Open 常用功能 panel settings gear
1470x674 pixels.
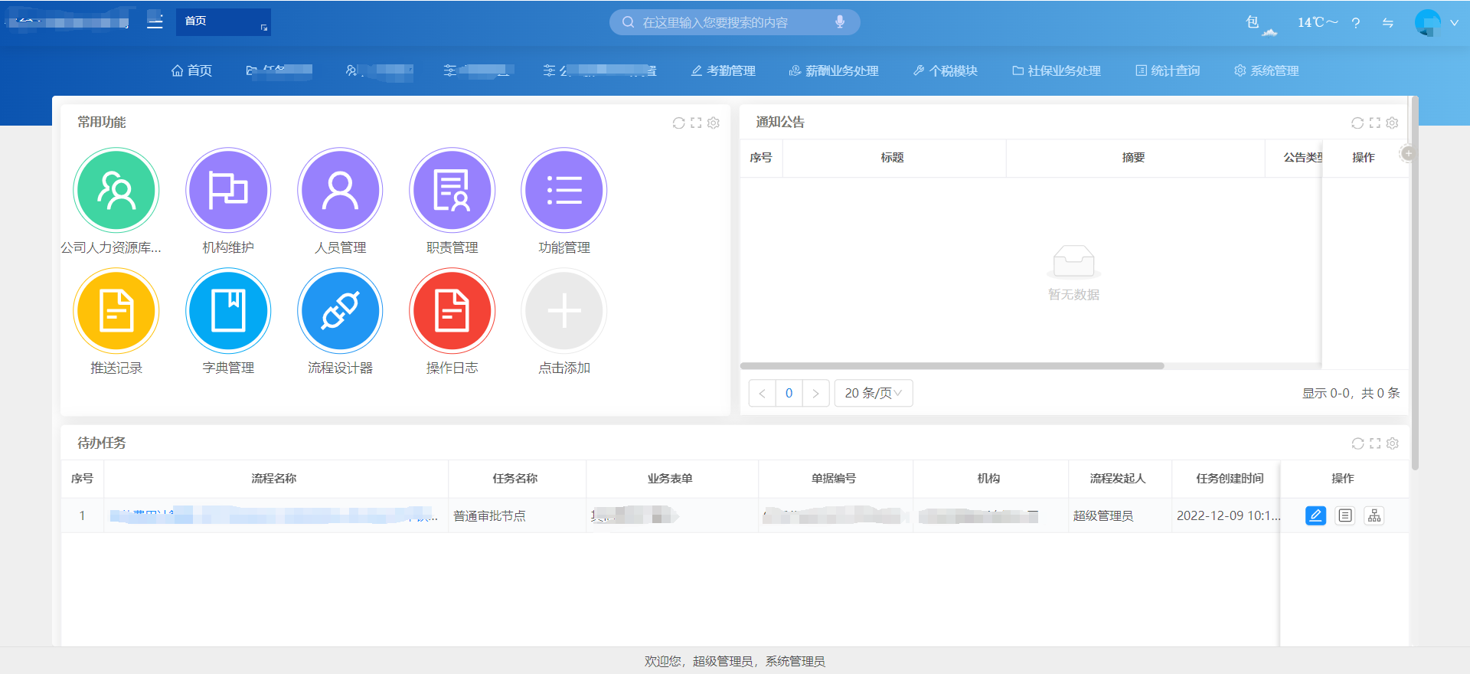point(714,123)
